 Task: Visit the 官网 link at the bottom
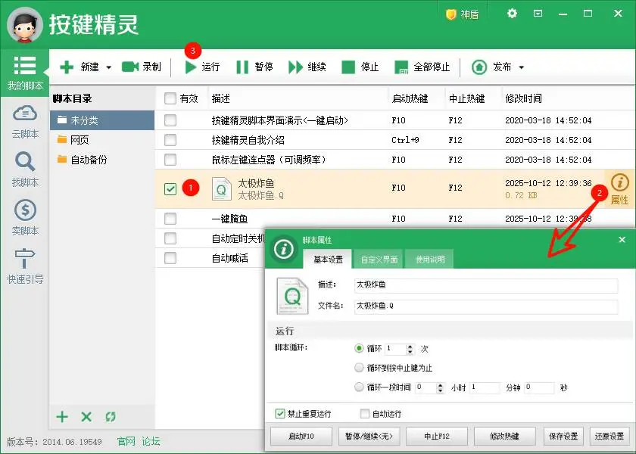point(124,440)
